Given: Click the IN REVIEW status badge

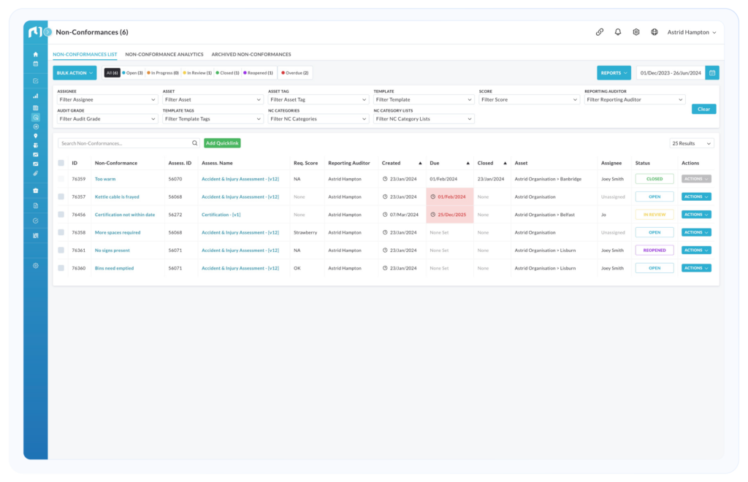Looking at the screenshot, I should click(x=654, y=215).
